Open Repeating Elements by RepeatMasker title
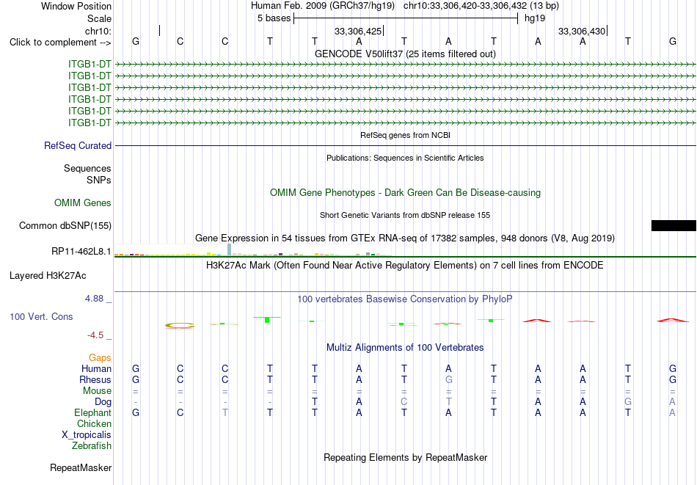 point(405,458)
